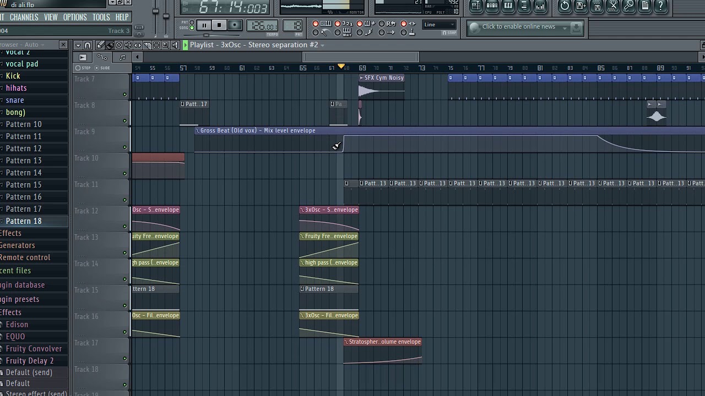
Task: Open the playlist snap magnet options
Action: 88,45
